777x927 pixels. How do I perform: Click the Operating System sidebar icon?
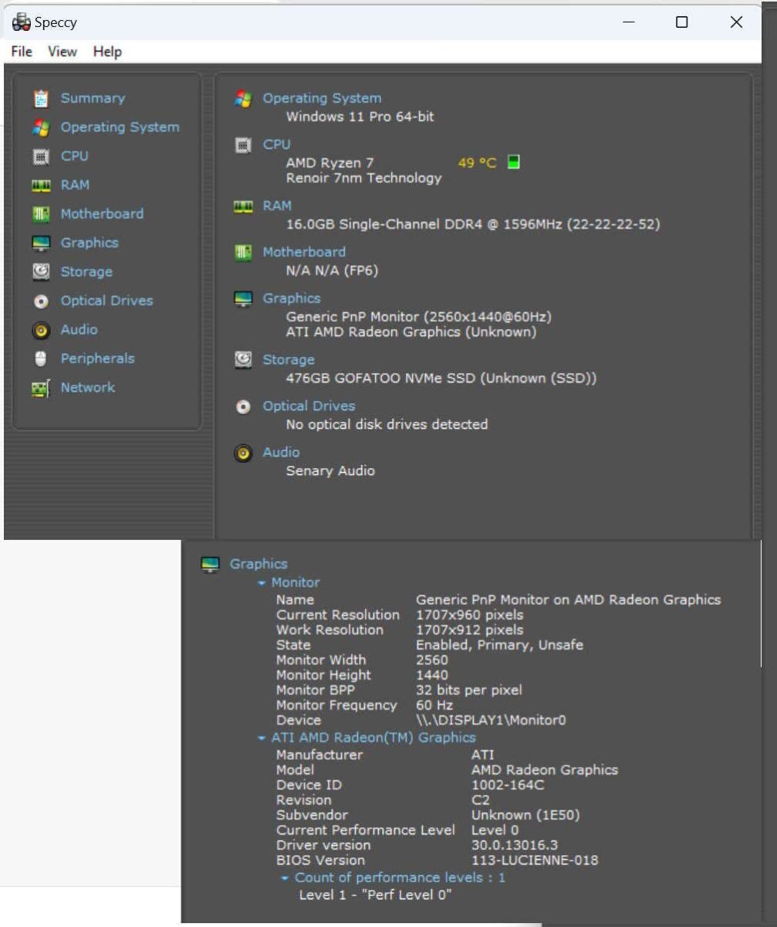point(41,127)
